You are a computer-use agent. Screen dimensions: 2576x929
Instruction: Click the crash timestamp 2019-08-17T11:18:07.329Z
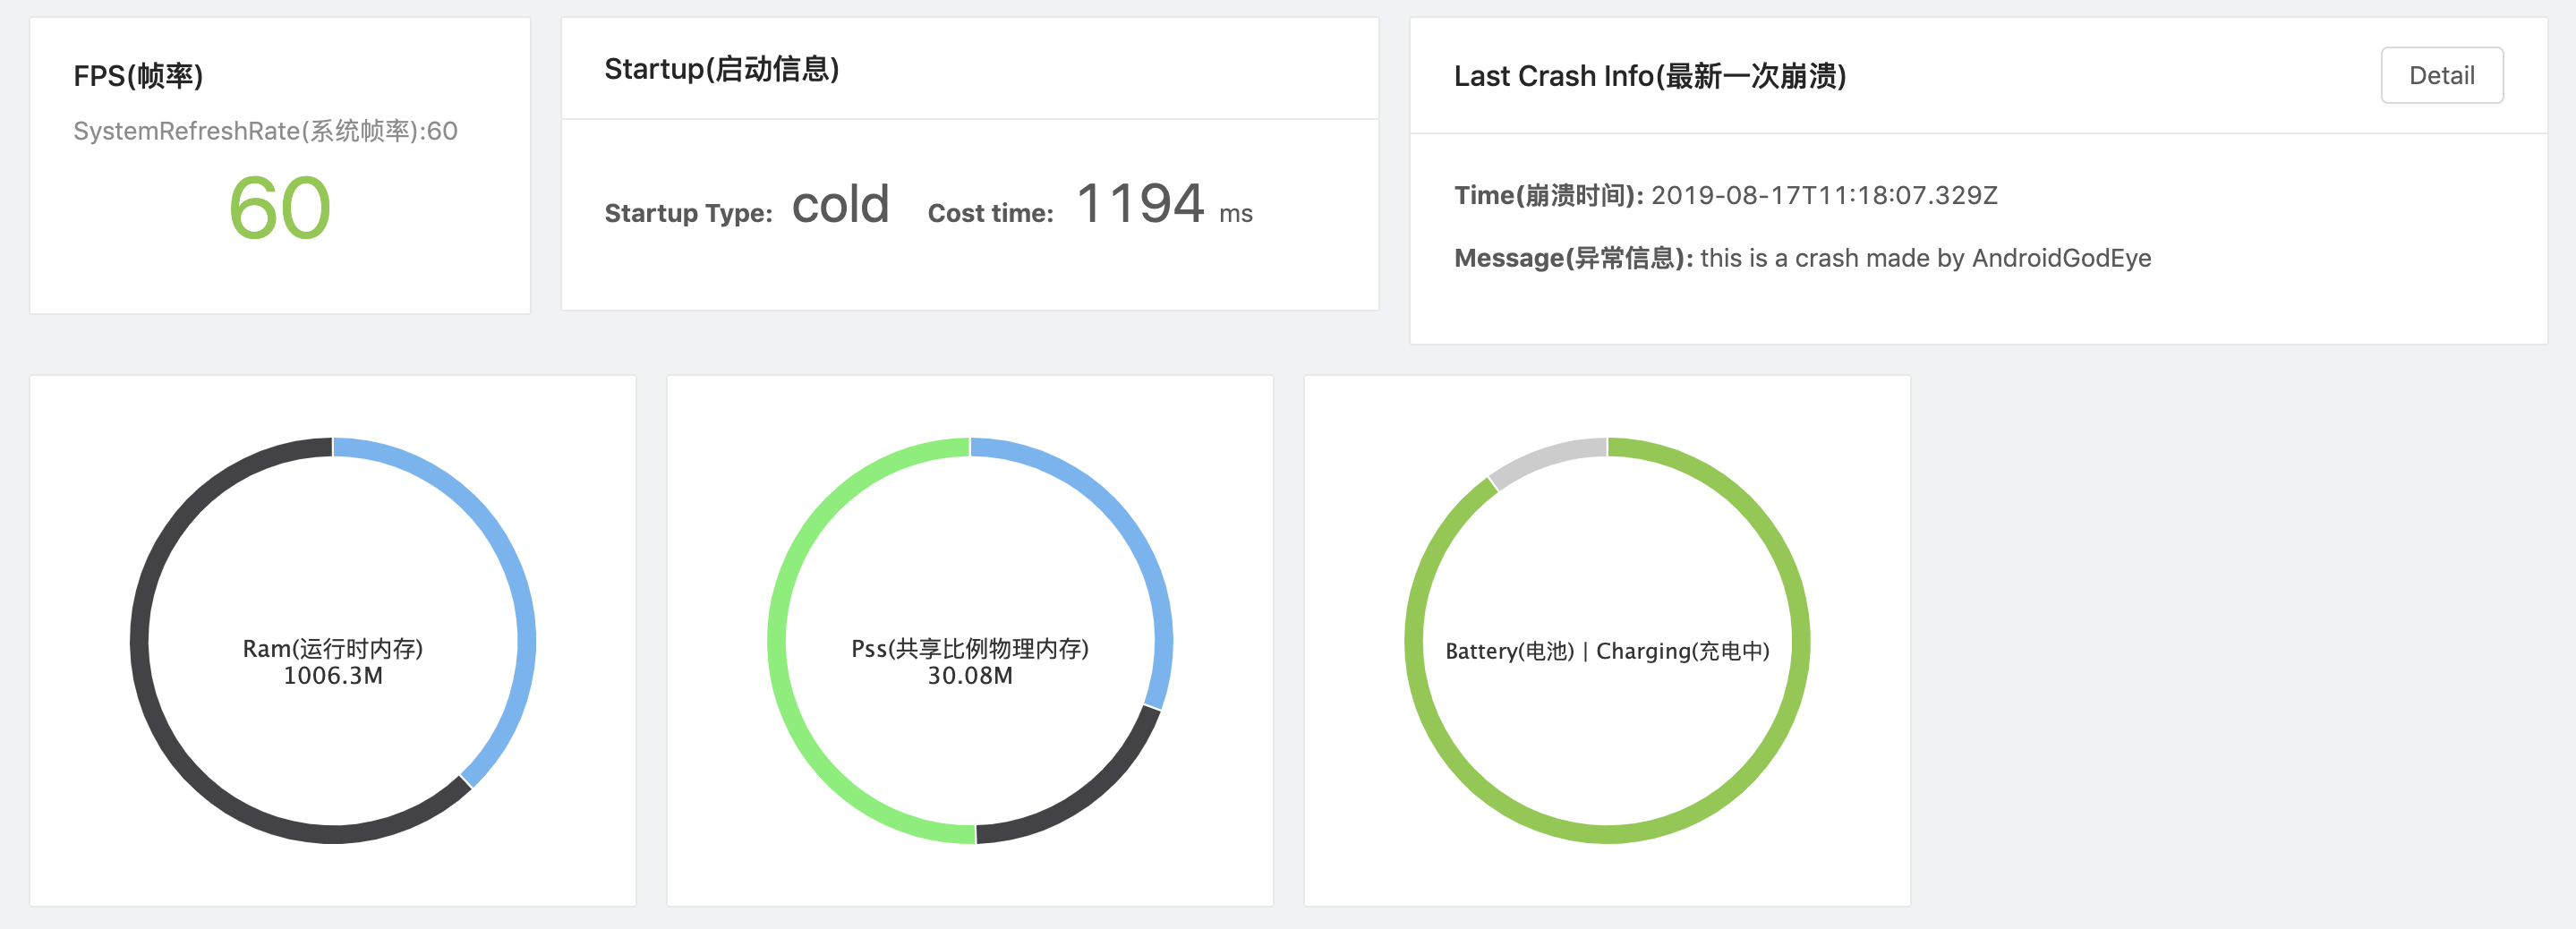coord(1824,196)
